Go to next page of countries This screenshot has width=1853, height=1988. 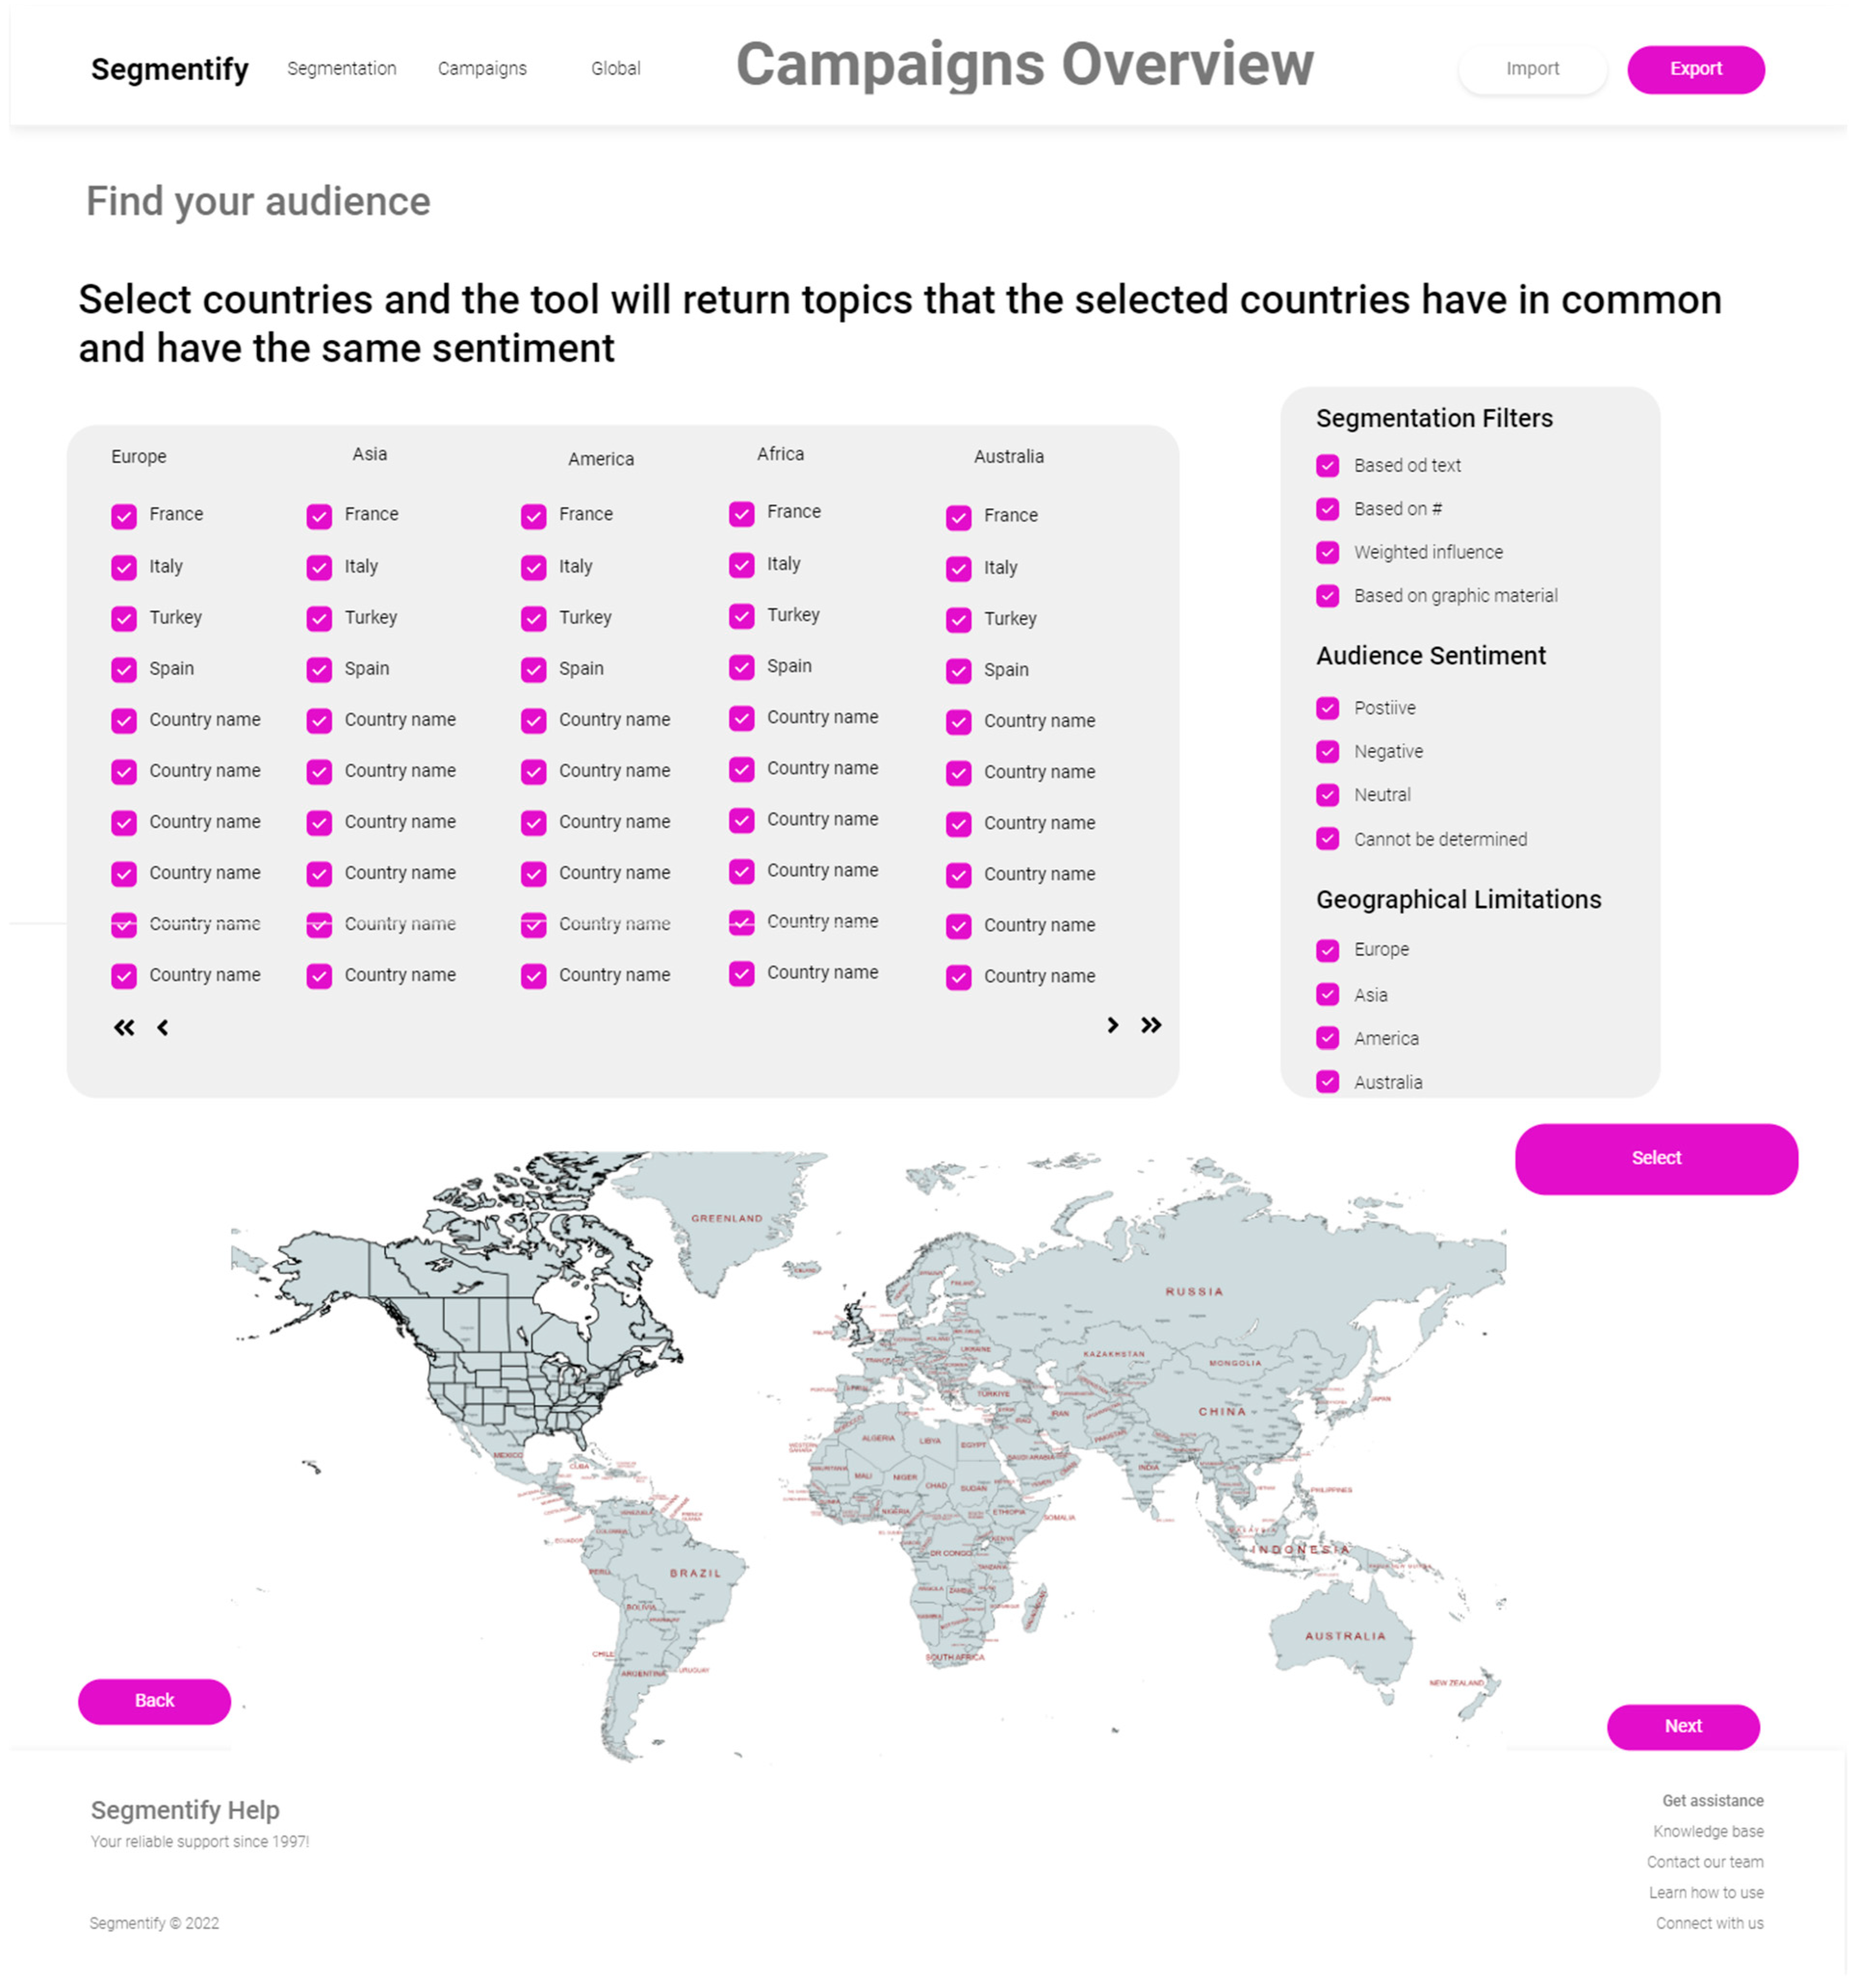(1112, 1025)
